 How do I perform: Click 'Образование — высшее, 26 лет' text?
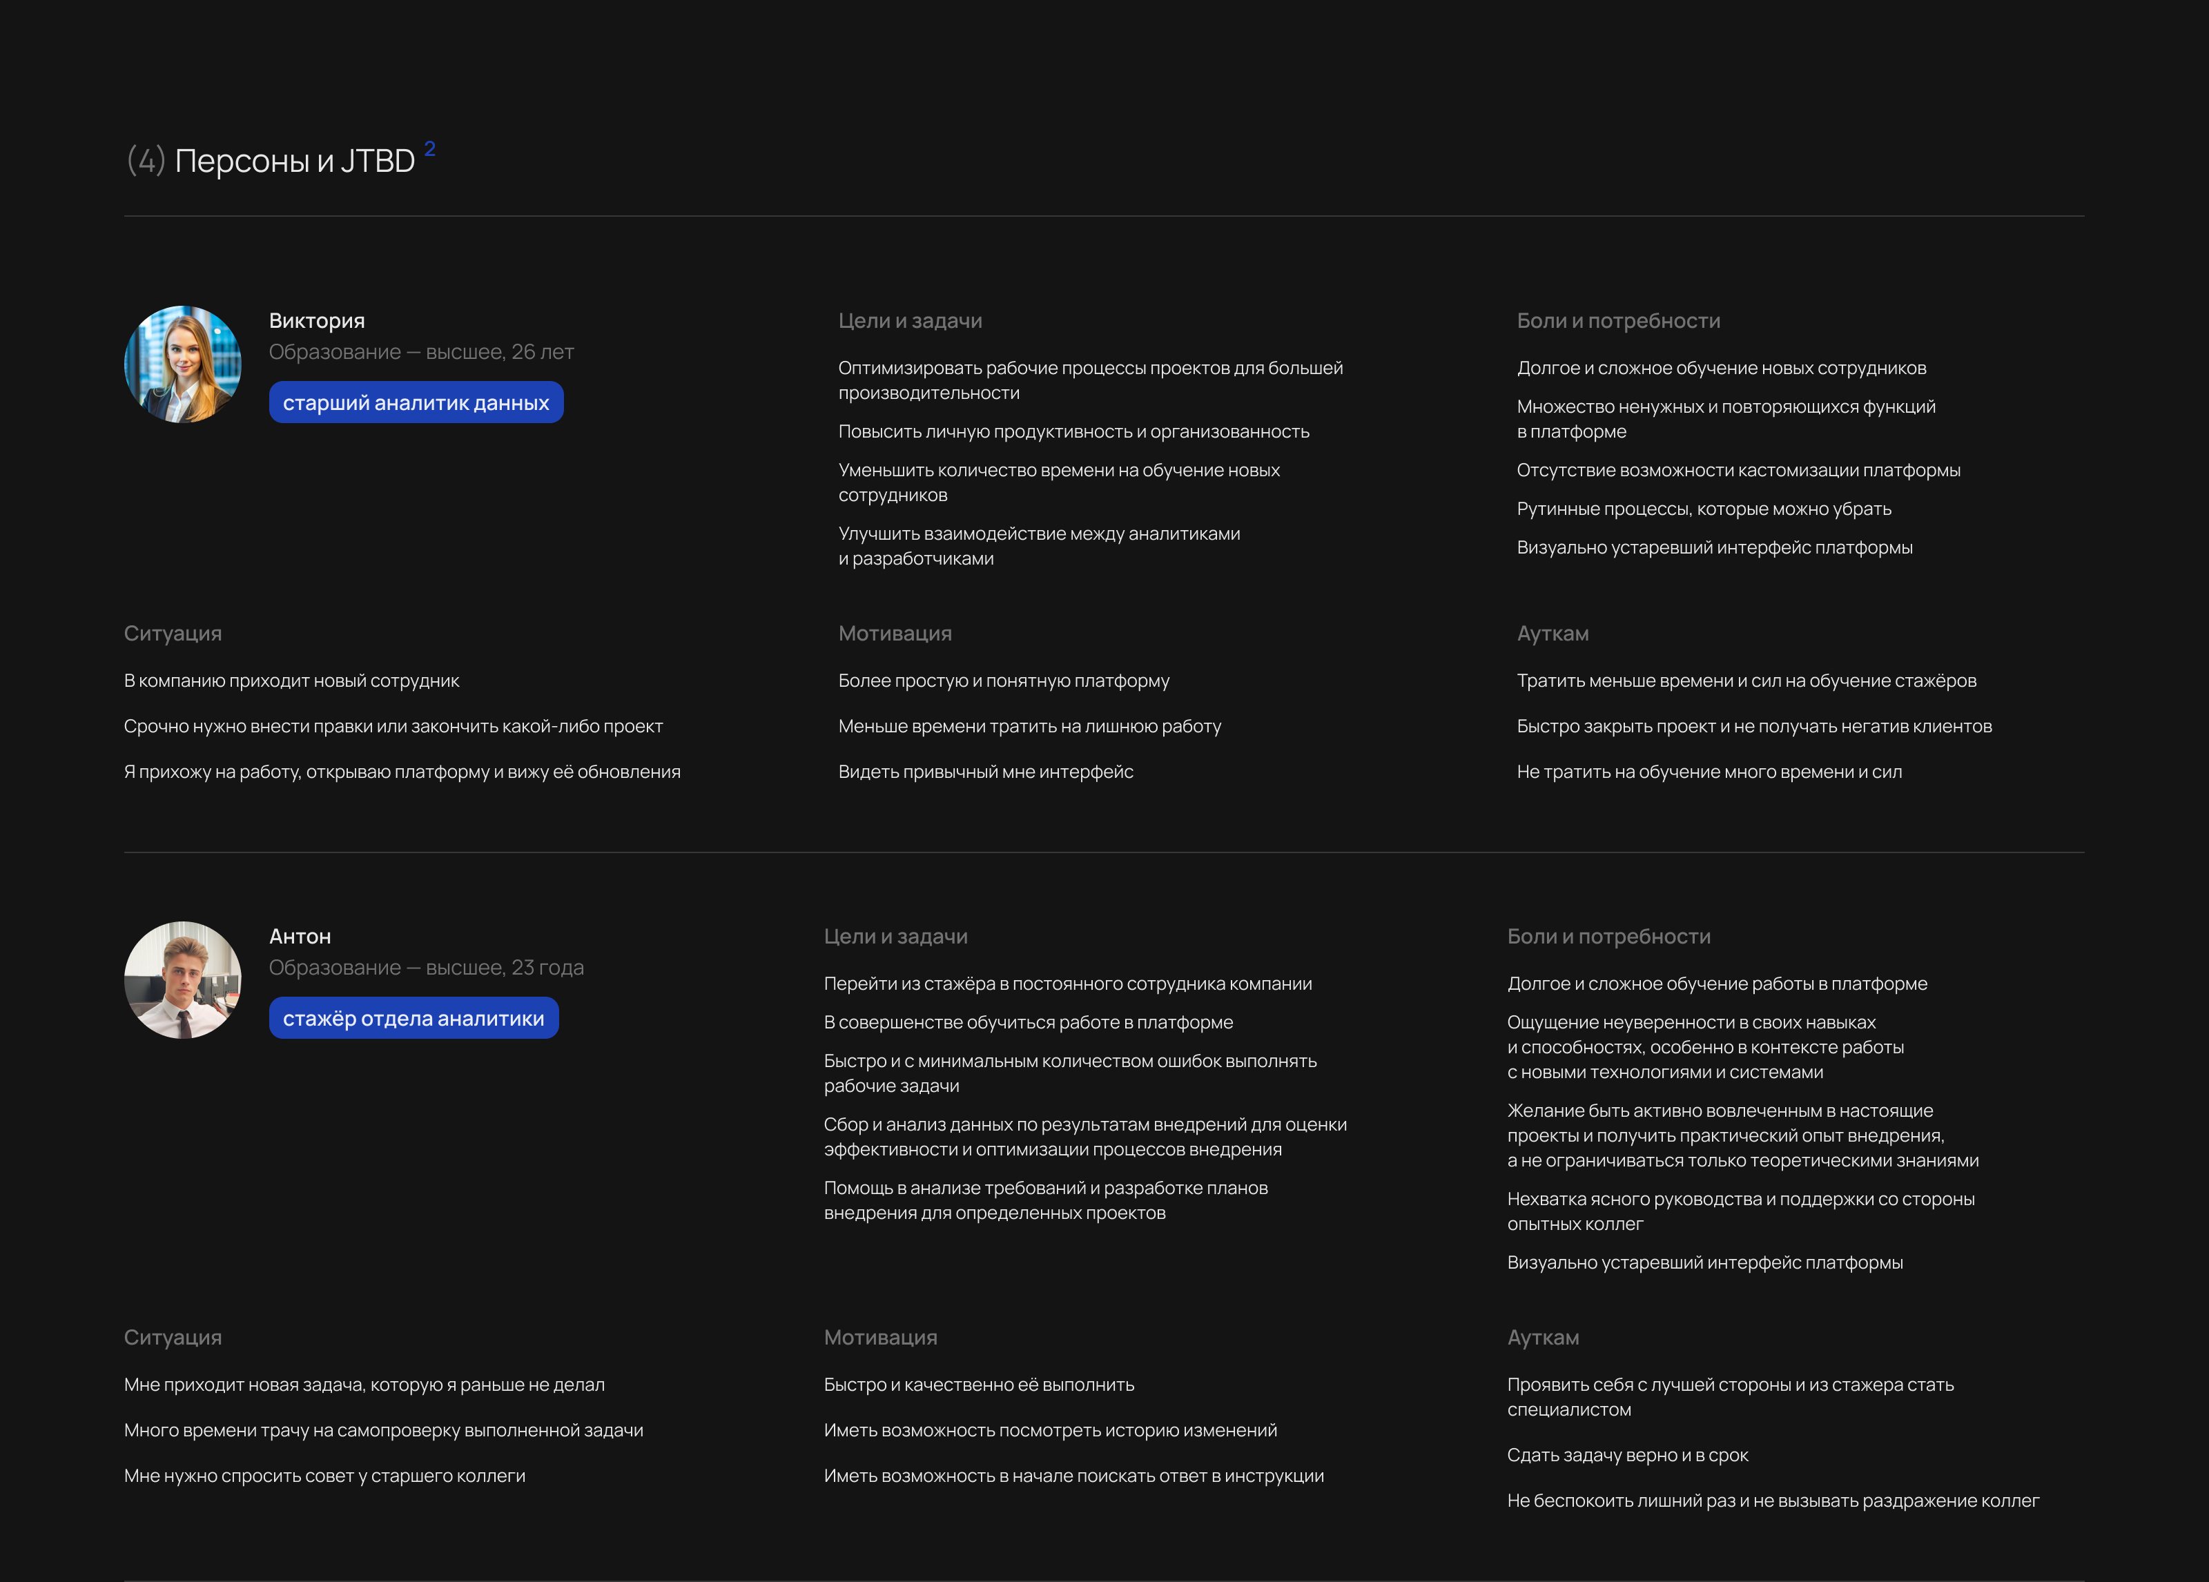tap(421, 351)
